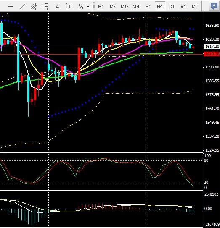Switch to the M5 timeframe
Viewport: 220px width, 228px height.
113,7
